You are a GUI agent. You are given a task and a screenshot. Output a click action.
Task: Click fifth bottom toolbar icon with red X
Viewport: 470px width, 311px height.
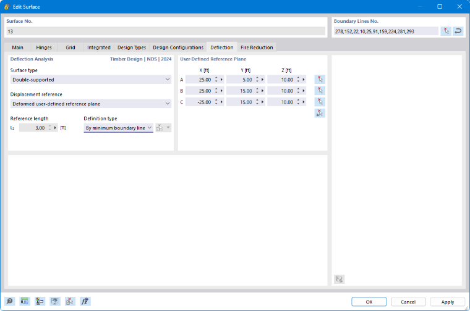pyautogui.click(x=70, y=301)
